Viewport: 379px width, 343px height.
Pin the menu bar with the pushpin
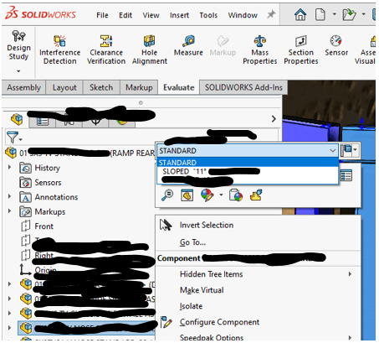pyautogui.click(x=271, y=14)
